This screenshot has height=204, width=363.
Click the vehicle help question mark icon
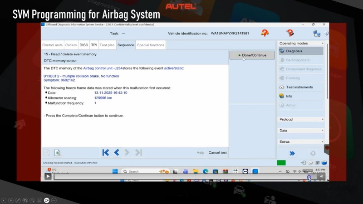(265, 33)
